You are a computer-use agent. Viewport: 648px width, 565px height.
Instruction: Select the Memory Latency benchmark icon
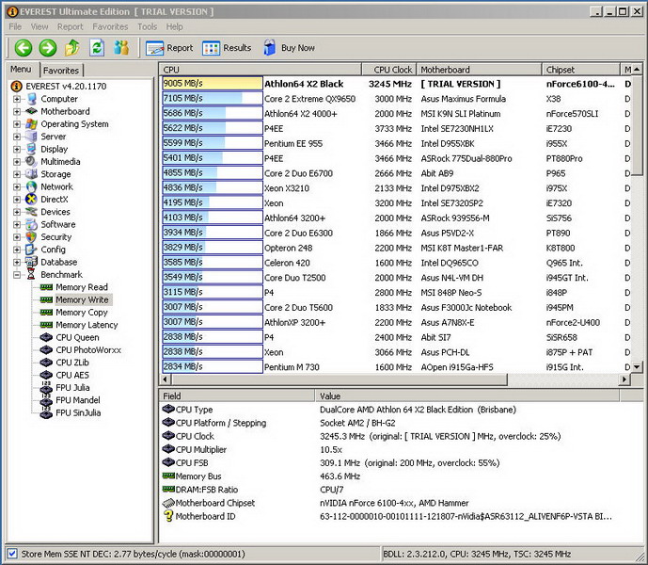[46, 325]
